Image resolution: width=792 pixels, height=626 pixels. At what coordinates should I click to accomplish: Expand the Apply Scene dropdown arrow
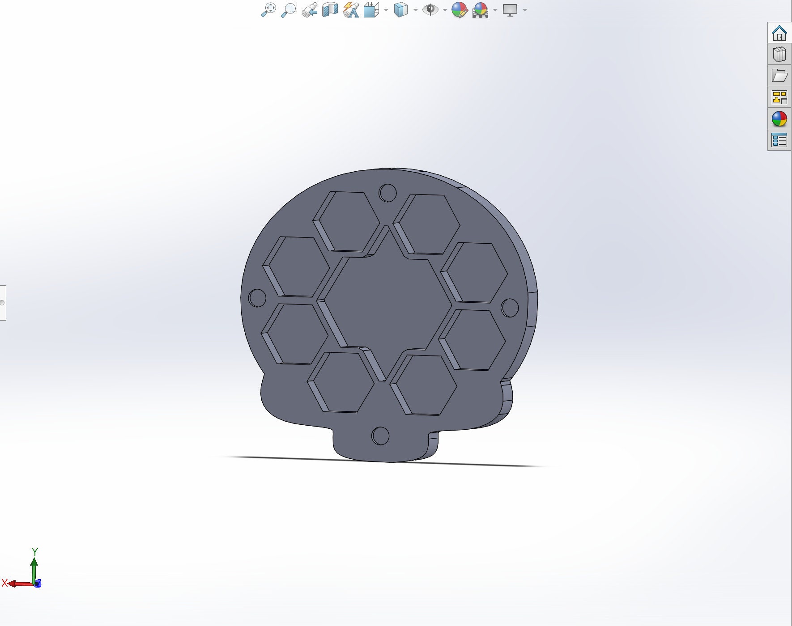[495, 10]
